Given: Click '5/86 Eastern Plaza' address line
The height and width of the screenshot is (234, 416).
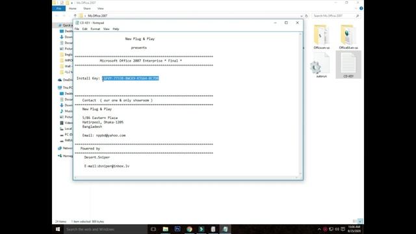Looking at the screenshot, I should coord(99,118).
